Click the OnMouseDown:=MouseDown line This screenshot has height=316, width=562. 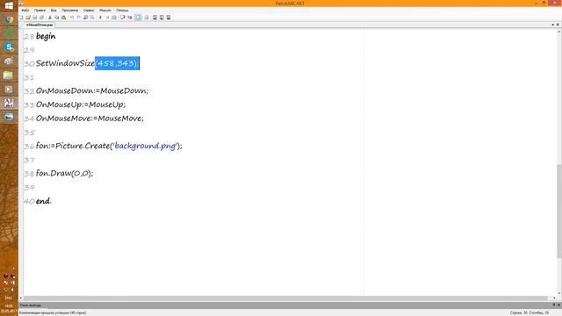(92, 90)
